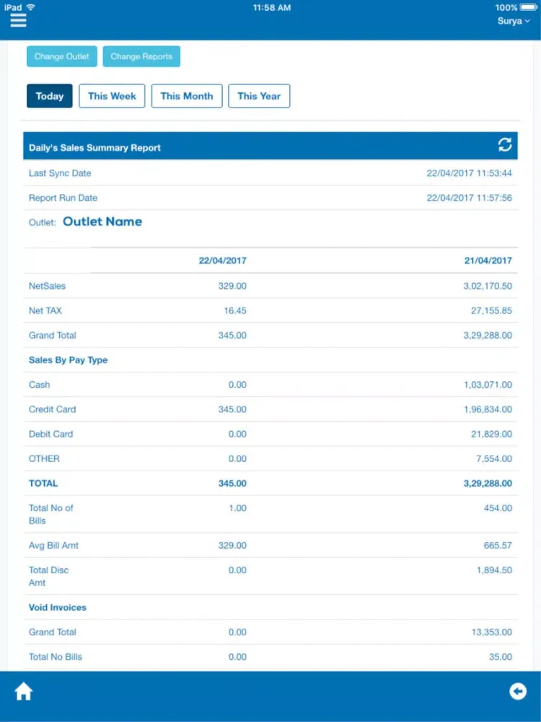This screenshot has width=541, height=722.
Task: Select the Report Run Date label
Action: tap(63, 198)
